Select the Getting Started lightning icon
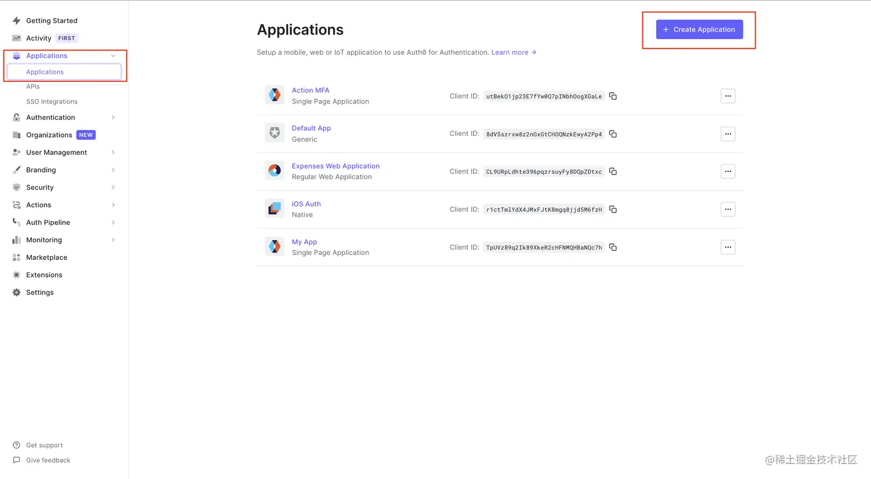This screenshot has height=479, width=871. point(17,21)
